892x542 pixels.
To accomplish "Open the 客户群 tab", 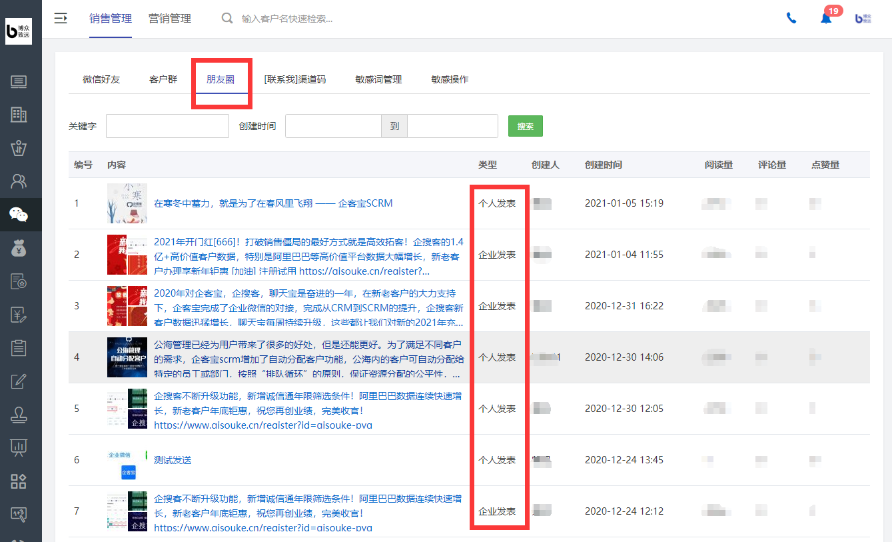I will point(163,79).
